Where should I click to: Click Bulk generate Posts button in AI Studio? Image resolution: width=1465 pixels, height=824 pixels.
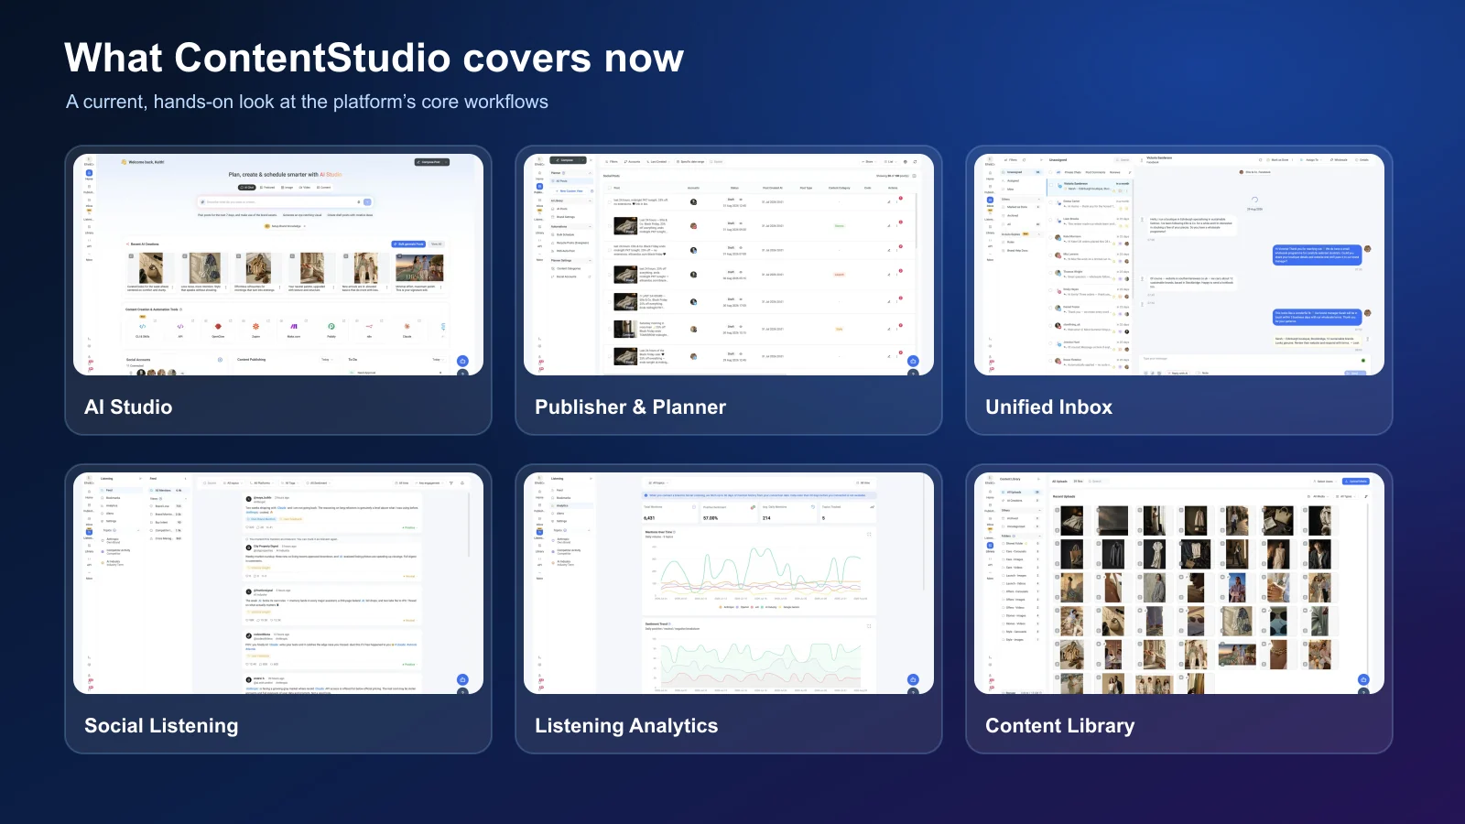(x=408, y=244)
